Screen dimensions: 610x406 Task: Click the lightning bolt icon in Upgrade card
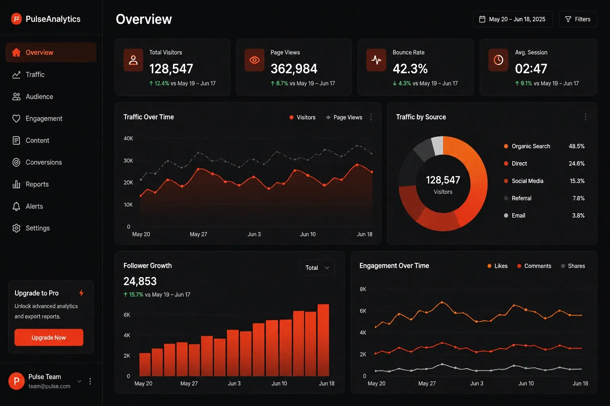click(81, 293)
